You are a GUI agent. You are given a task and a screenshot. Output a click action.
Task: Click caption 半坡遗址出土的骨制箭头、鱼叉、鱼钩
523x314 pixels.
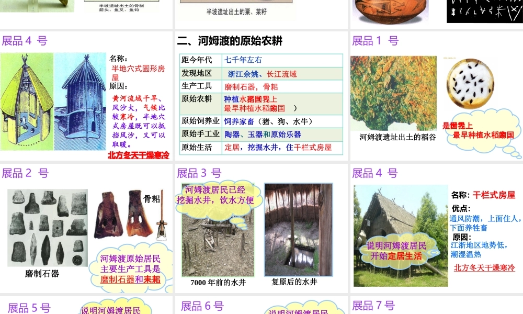coord(121,8)
